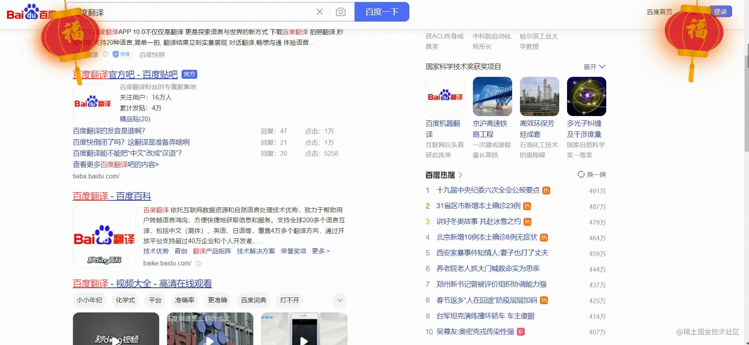
Task: Play the 秒懂视频 video thumbnail
Action: pyautogui.click(x=116, y=329)
